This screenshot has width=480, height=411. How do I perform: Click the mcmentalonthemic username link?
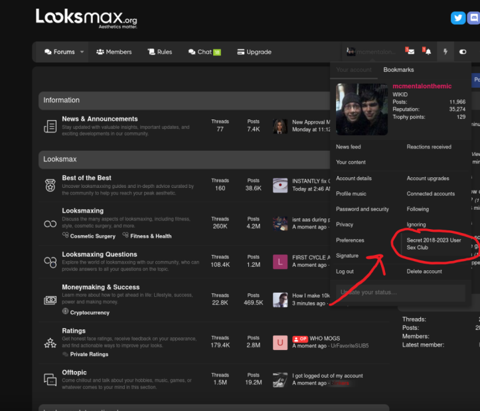pyautogui.click(x=422, y=86)
